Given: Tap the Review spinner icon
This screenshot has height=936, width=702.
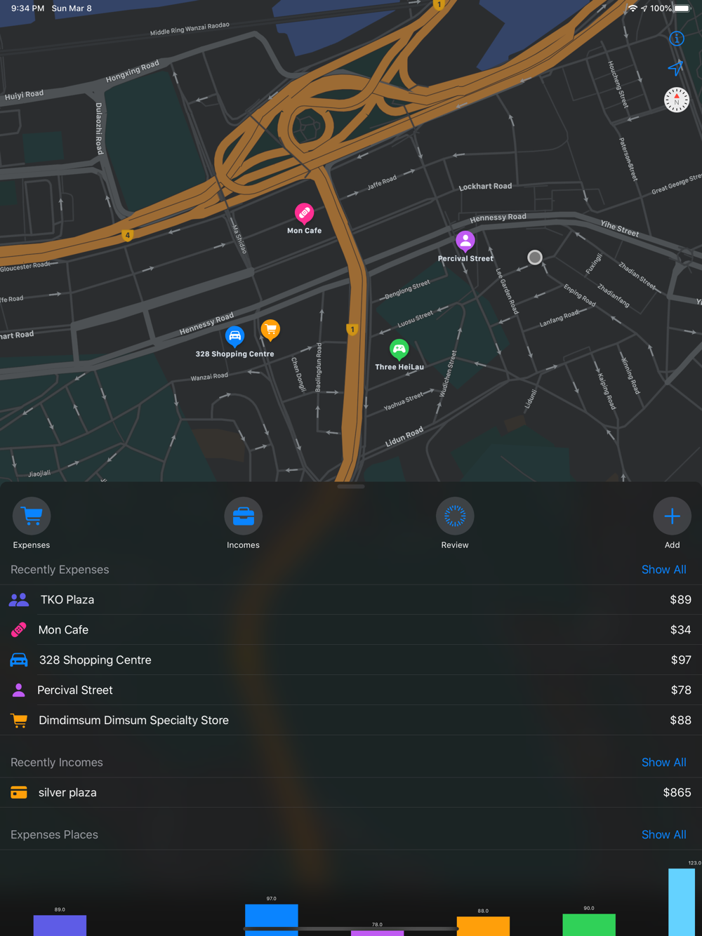Looking at the screenshot, I should (x=455, y=516).
